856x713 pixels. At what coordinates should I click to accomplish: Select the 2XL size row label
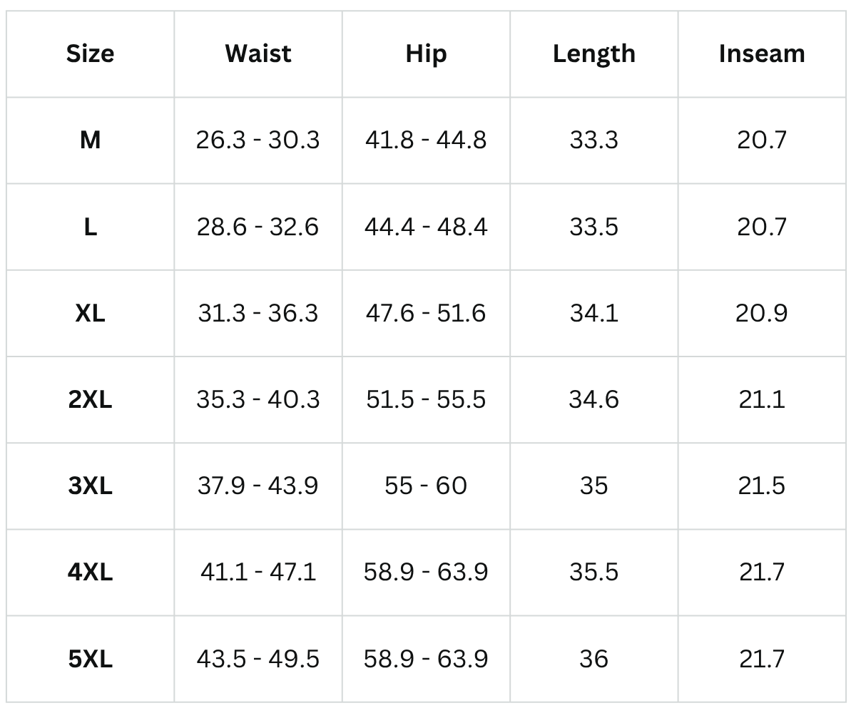click(x=90, y=399)
